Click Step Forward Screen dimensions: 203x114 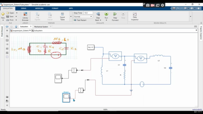pyautogui.click(x=115, y=16)
